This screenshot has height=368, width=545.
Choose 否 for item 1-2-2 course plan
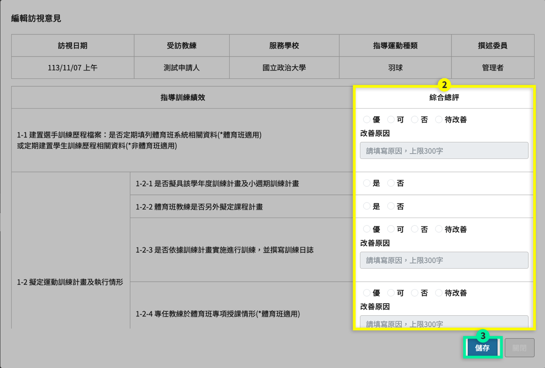391,206
